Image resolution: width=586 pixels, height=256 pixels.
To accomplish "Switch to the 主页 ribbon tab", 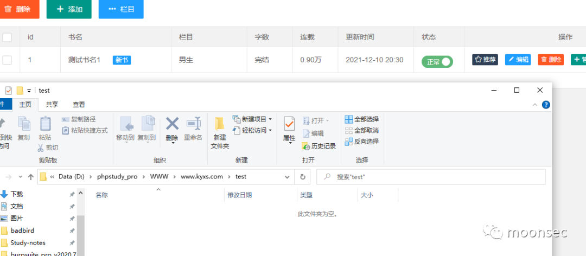I will point(26,105).
